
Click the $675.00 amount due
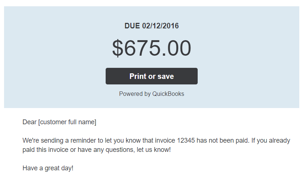coord(152,48)
